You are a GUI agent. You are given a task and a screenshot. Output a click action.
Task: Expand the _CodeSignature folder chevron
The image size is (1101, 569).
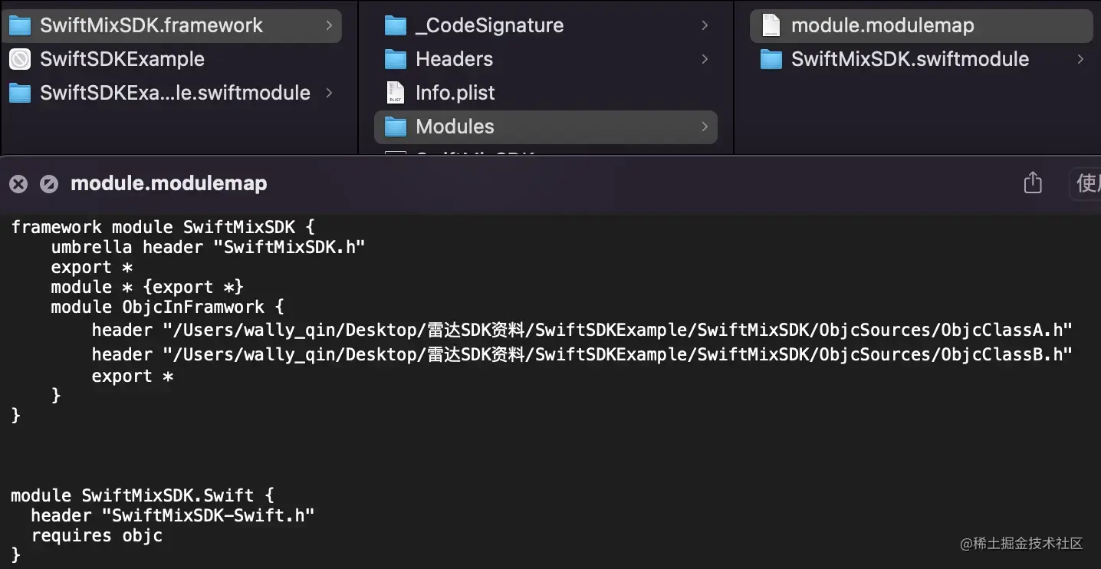tap(705, 25)
